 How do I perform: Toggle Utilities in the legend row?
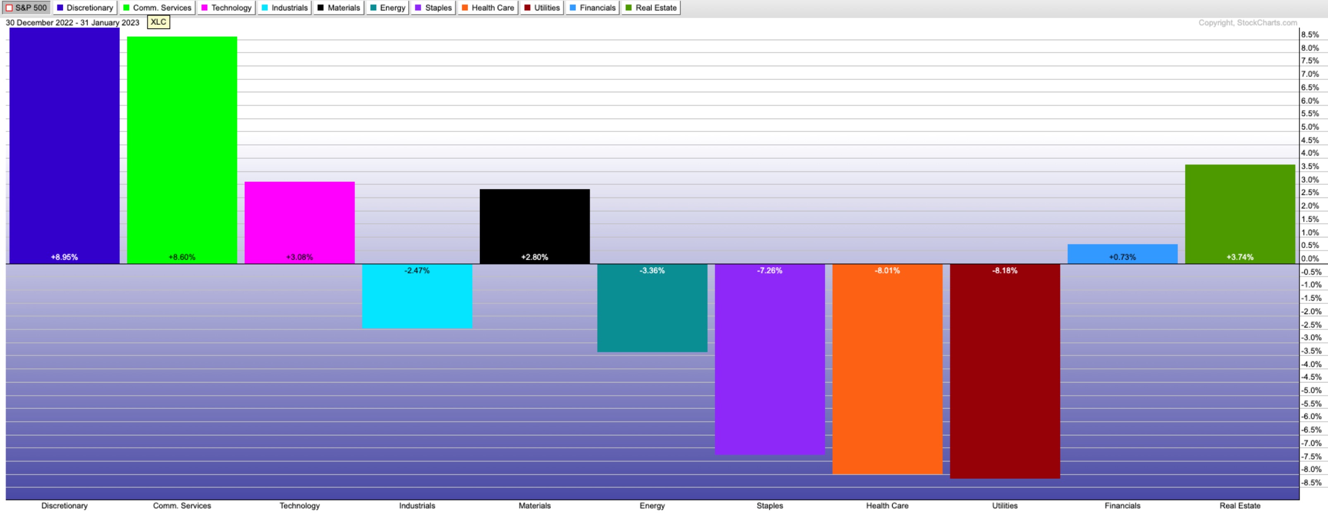[x=542, y=8]
